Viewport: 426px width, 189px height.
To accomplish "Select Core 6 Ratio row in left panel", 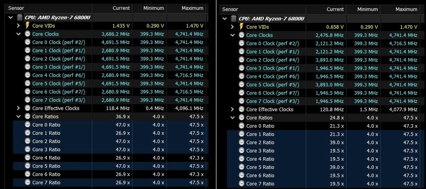I will (111, 174).
